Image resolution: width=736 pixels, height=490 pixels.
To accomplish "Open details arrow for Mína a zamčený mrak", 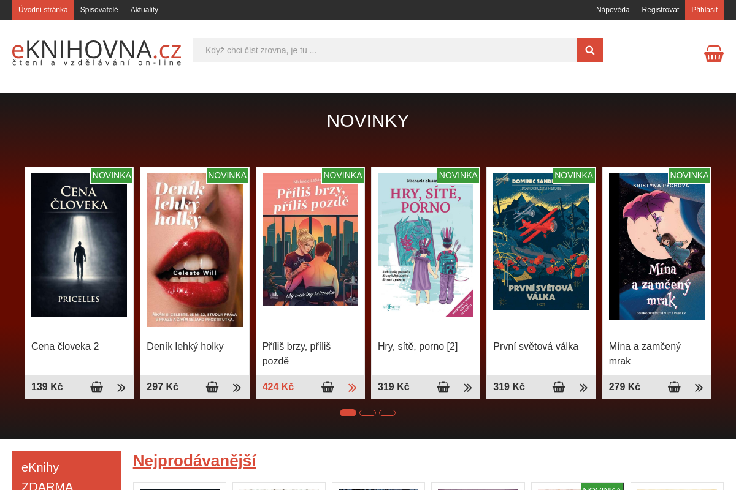I will (699, 388).
